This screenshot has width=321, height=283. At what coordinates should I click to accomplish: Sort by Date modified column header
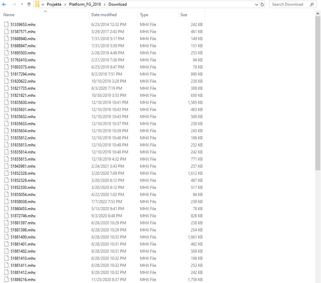tap(104, 15)
